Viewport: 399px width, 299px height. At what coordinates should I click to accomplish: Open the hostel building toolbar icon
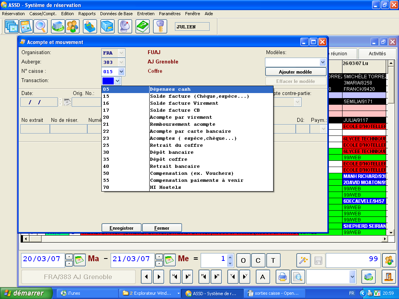point(58,26)
